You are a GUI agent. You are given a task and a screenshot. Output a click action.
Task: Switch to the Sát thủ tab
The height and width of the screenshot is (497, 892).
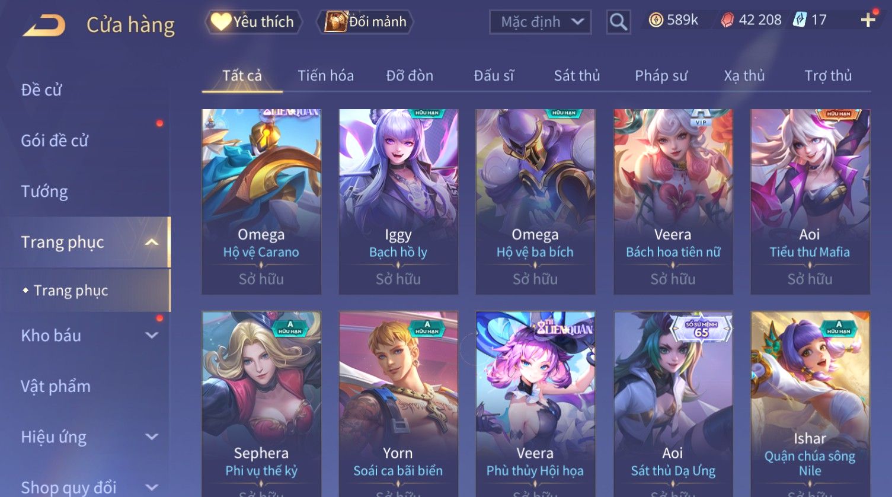click(577, 76)
